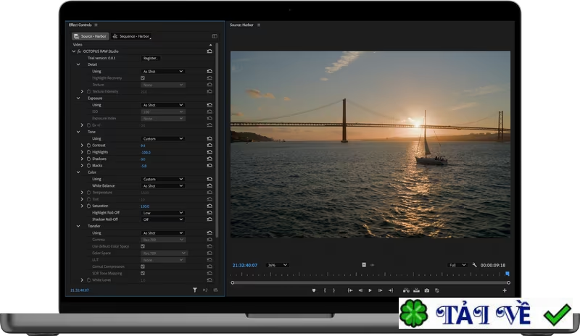The width and height of the screenshot is (580, 336).
Task: Click the Saturation stopwatch animation icon
Action: [89, 206]
